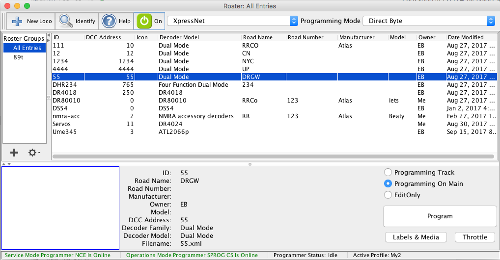Open Help via the question mark icon
500x260 pixels.
point(109,21)
